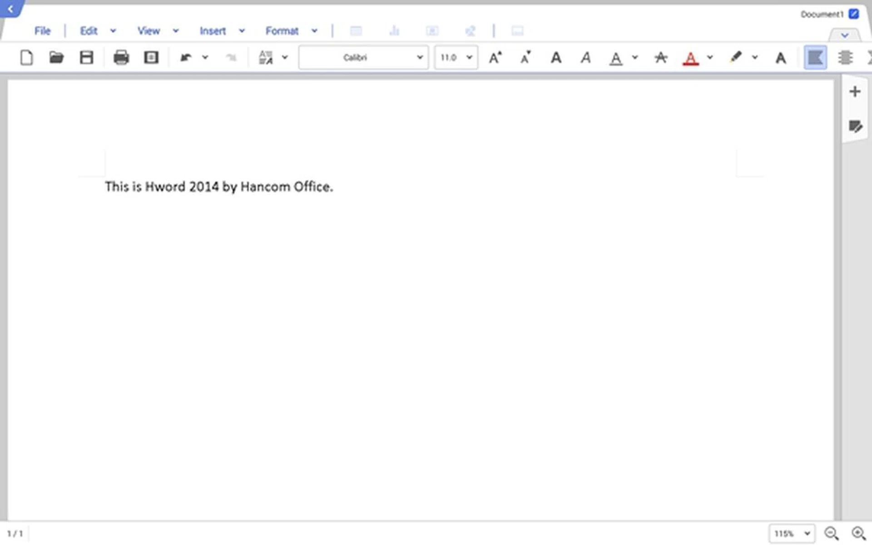Apply strikethrough formatting
Viewport: 872px width, 545px height.
(x=661, y=58)
